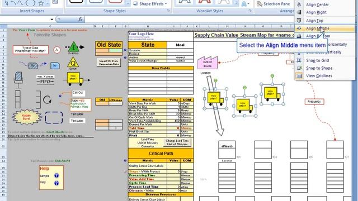Expand the WordArt Styles gallery
Viewport: 358px width, 201px height.
pyautogui.click(x=236, y=3)
